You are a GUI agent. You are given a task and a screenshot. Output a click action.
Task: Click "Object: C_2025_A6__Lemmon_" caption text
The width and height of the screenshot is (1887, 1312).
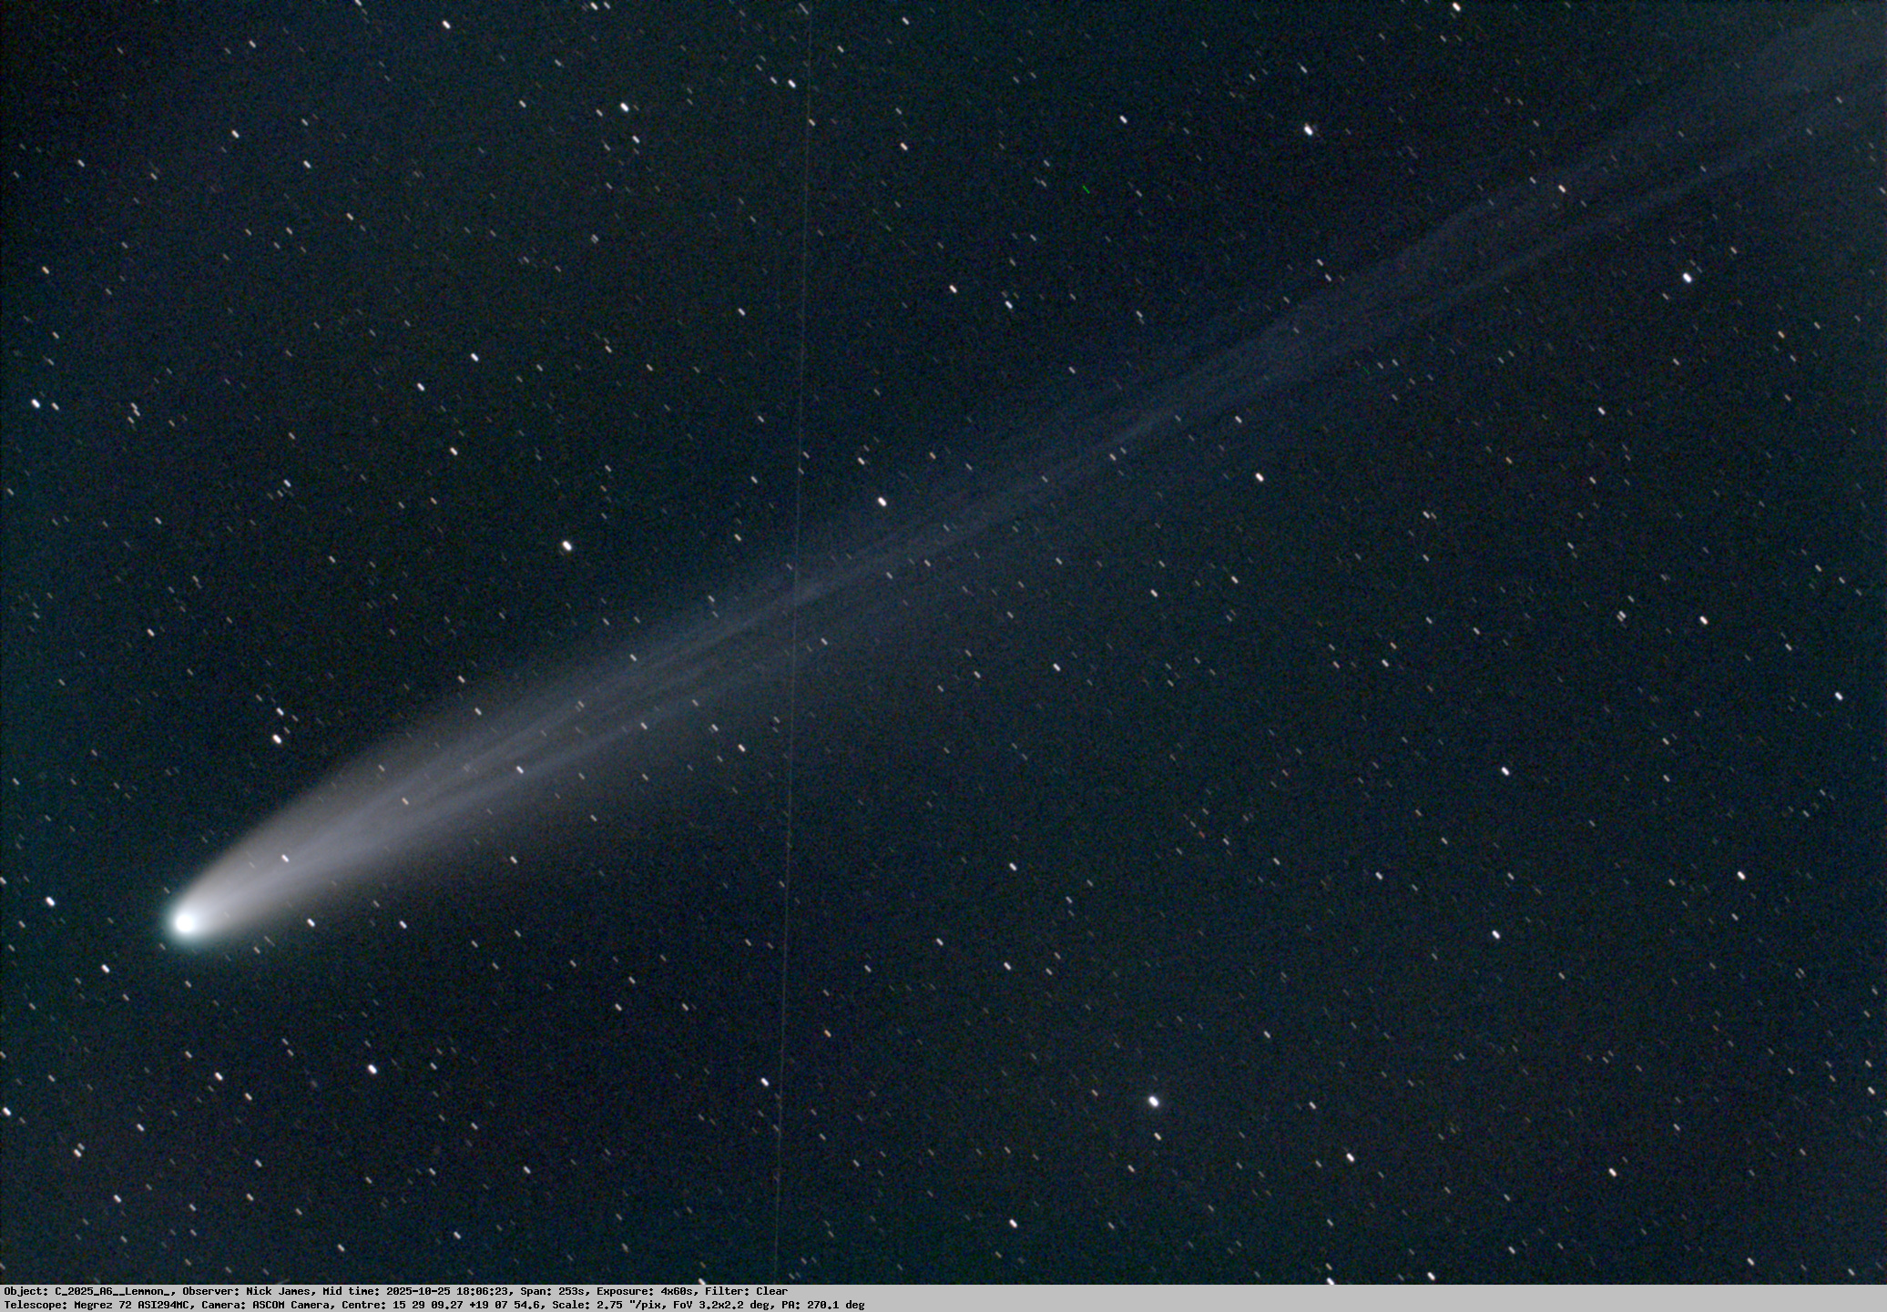(x=88, y=1291)
